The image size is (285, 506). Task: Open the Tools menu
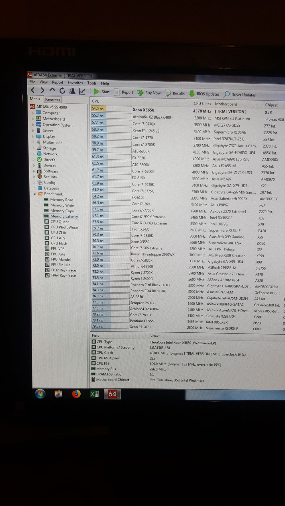click(92, 83)
